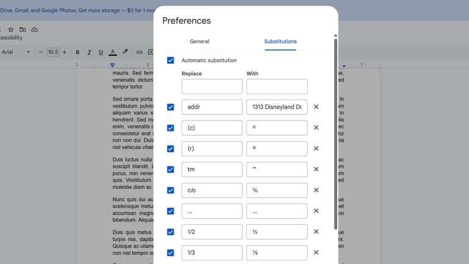The image size is (469, 264).
Task: Toggle the Automatic substitution checkbox
Action: click(170, 61)
